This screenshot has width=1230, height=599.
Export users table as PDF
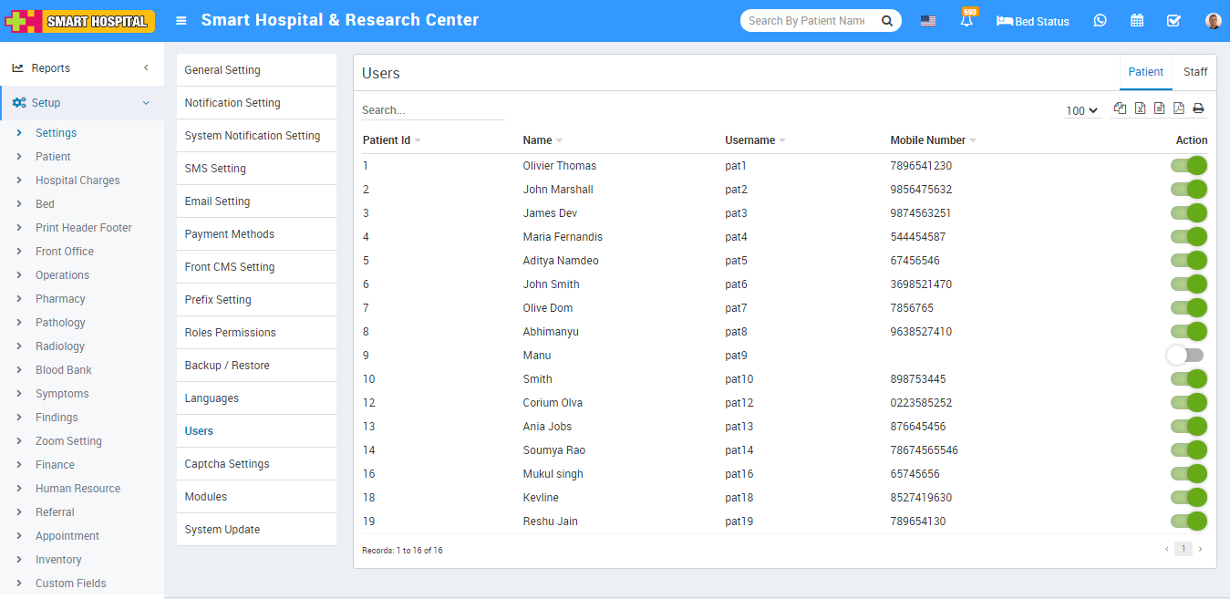click(x=1179, y=108)
